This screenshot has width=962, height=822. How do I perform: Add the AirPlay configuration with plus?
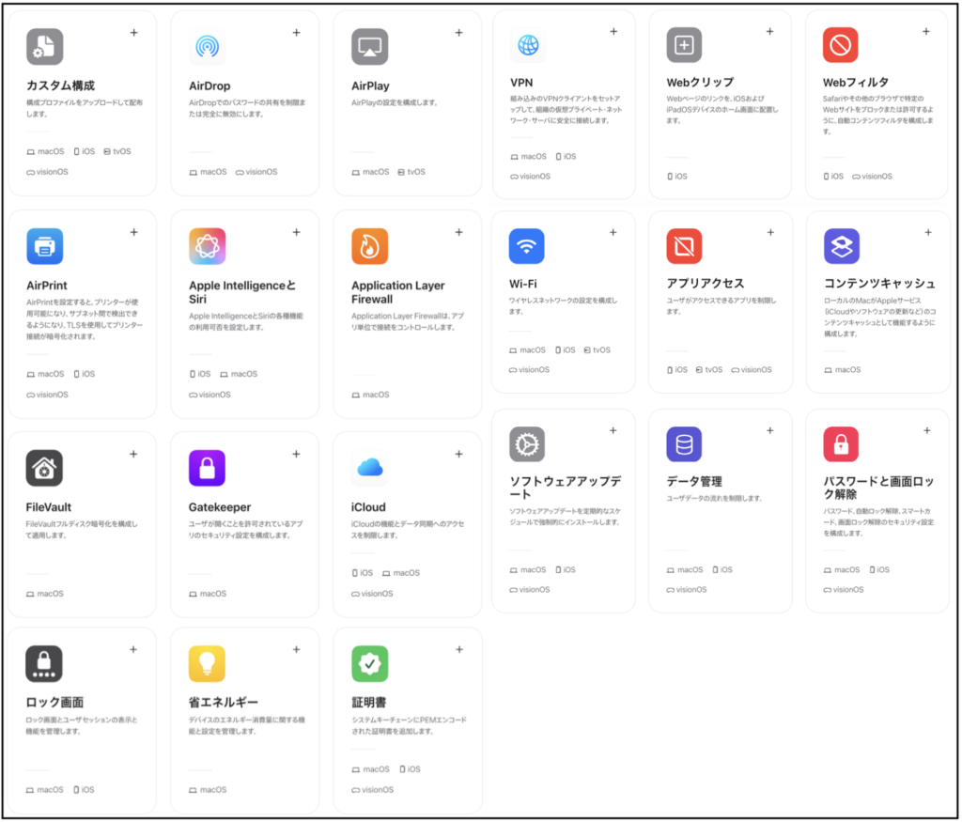pos(458,33)
